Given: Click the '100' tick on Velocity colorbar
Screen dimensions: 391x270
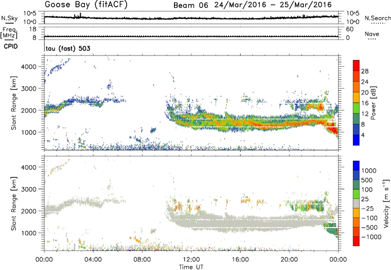Looking at the screenshot, I should [x=367, y=190].
